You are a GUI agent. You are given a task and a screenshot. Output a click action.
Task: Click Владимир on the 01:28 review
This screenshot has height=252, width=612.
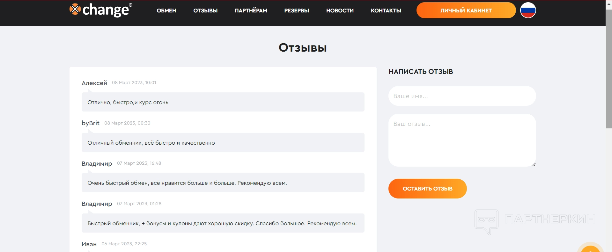coord(97,204)
